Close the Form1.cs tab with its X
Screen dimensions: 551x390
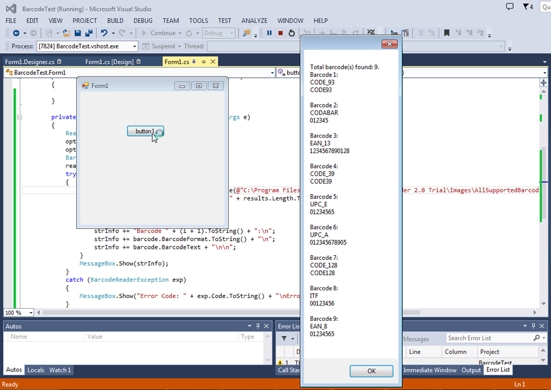coord(213,62)
